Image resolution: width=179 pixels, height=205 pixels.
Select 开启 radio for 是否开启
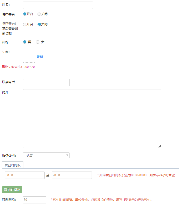coord(25,14)
